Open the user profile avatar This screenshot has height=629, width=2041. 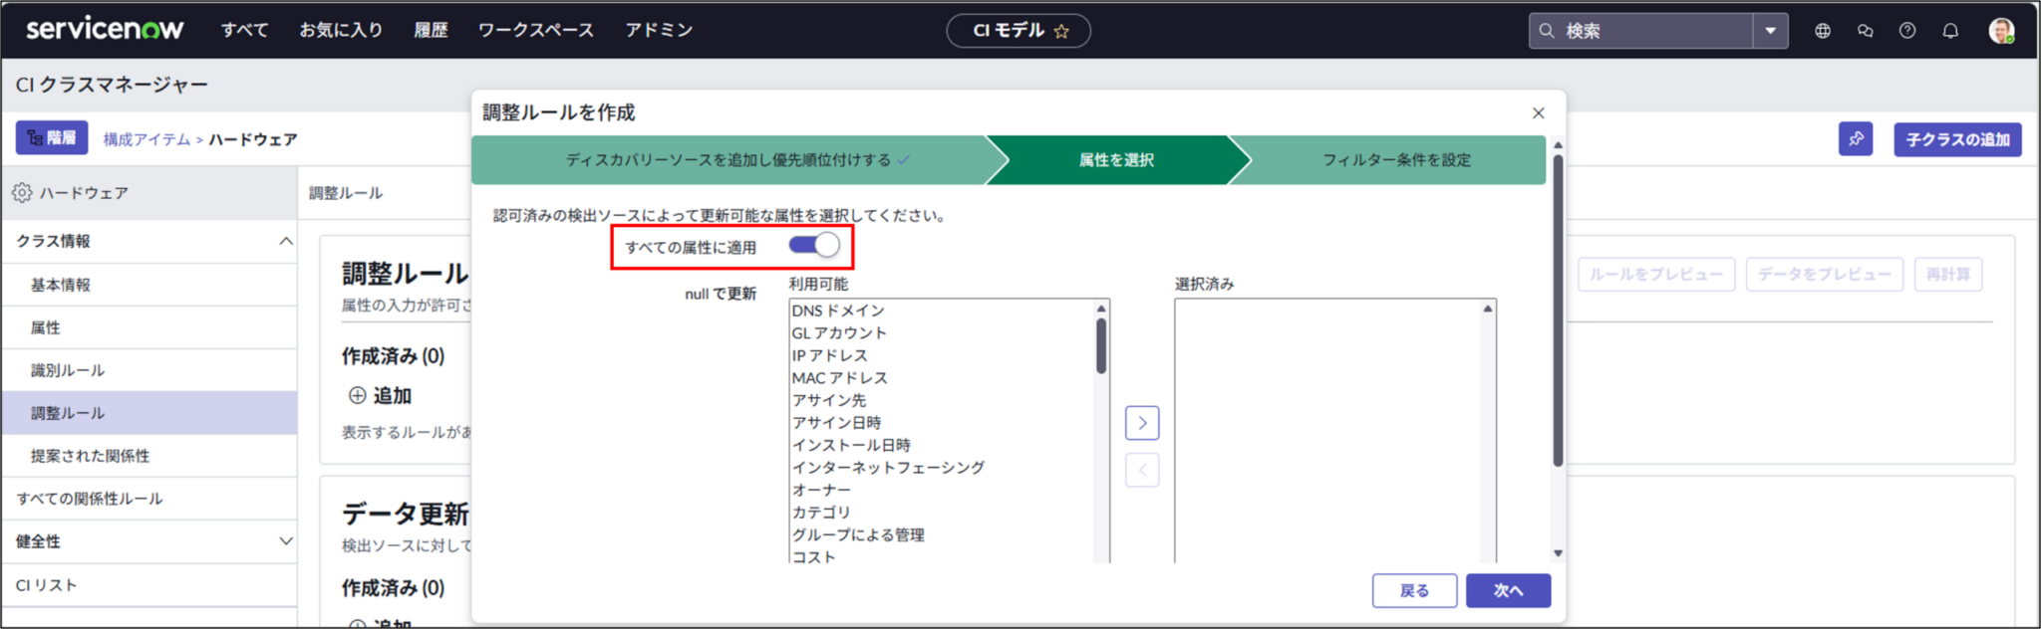(x=2001, y=31)
